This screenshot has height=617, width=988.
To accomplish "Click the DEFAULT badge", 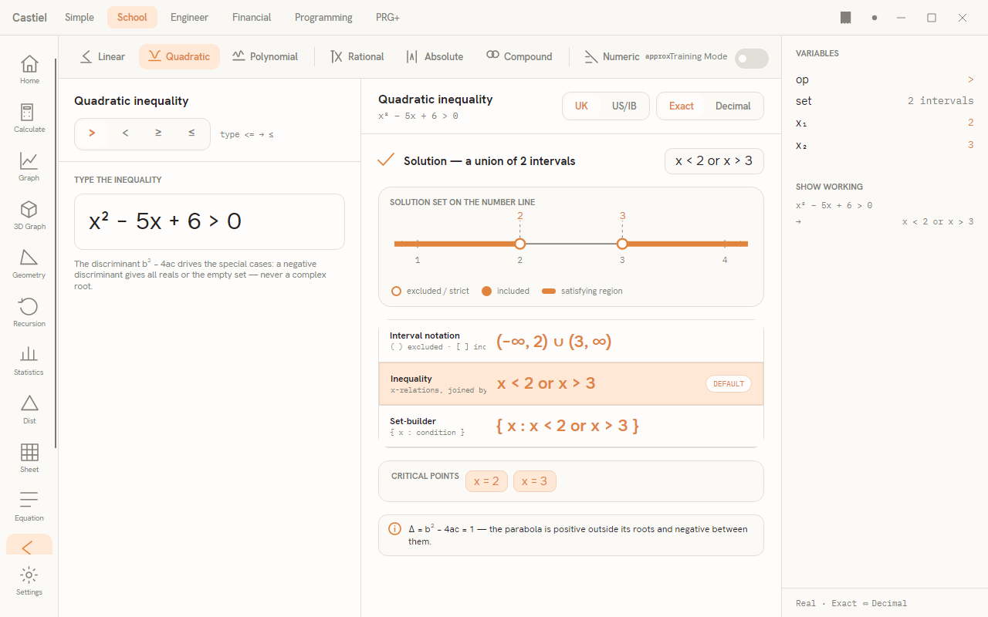I will [729, 384].
